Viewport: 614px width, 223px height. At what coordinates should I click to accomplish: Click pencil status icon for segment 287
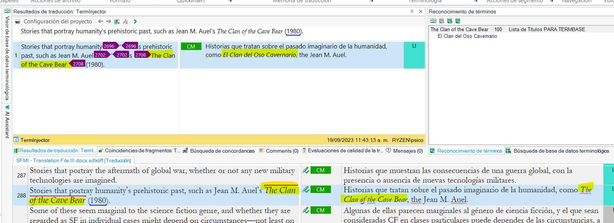306,170
